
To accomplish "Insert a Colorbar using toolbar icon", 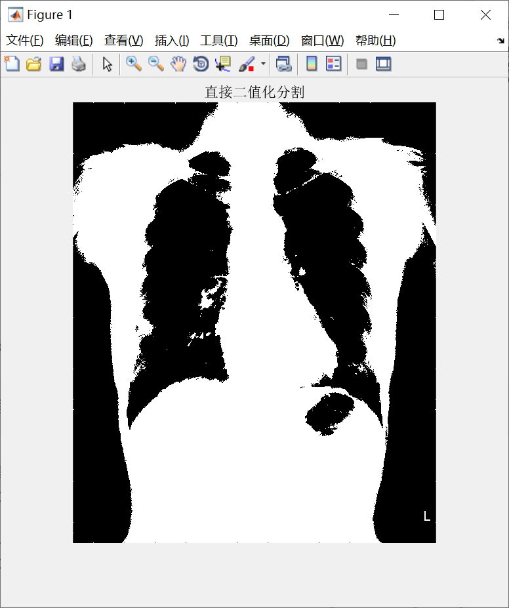I will tap(312, 64).
